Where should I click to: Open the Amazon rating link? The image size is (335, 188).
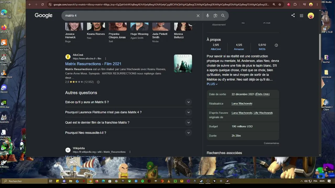pos(239,49)
